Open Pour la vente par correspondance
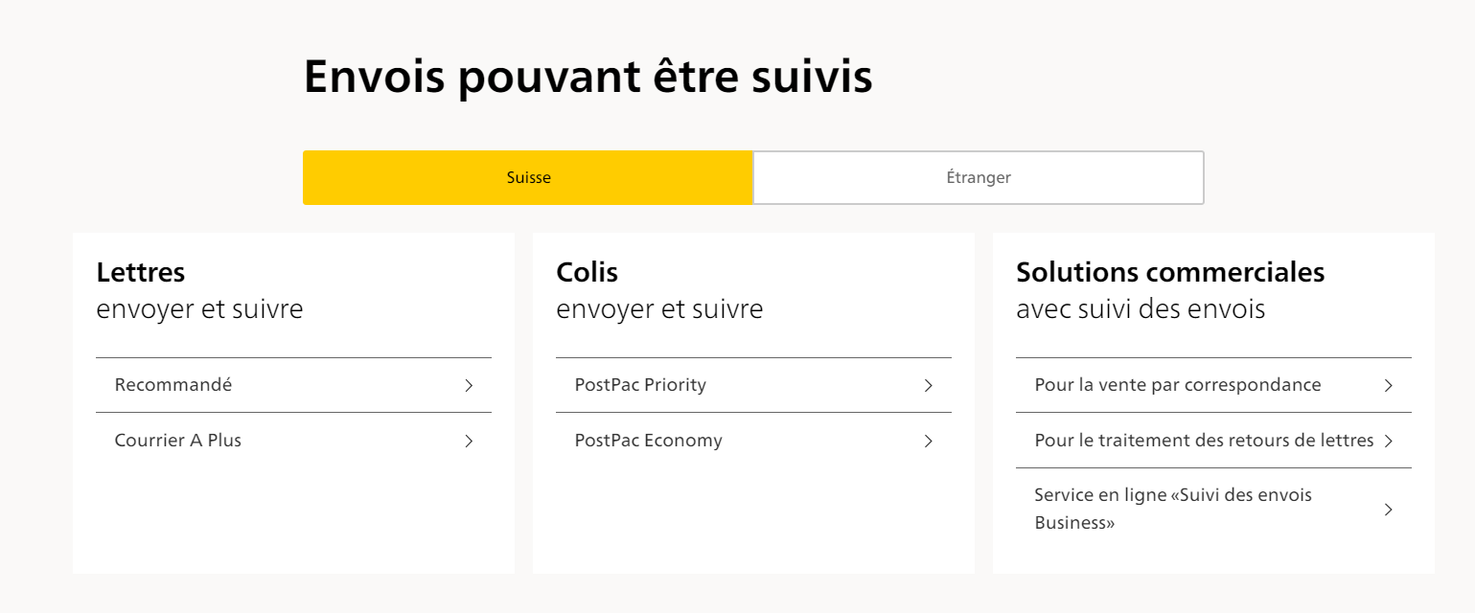Image resolution: width=1475 pixels, height=613 pixels. (1178, 385)
